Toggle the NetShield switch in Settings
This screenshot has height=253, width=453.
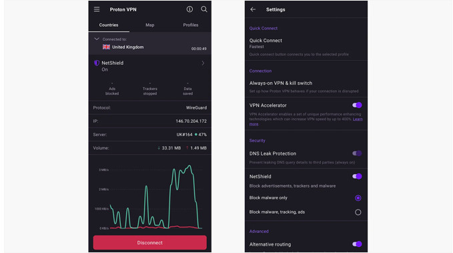tap(357, 176)
